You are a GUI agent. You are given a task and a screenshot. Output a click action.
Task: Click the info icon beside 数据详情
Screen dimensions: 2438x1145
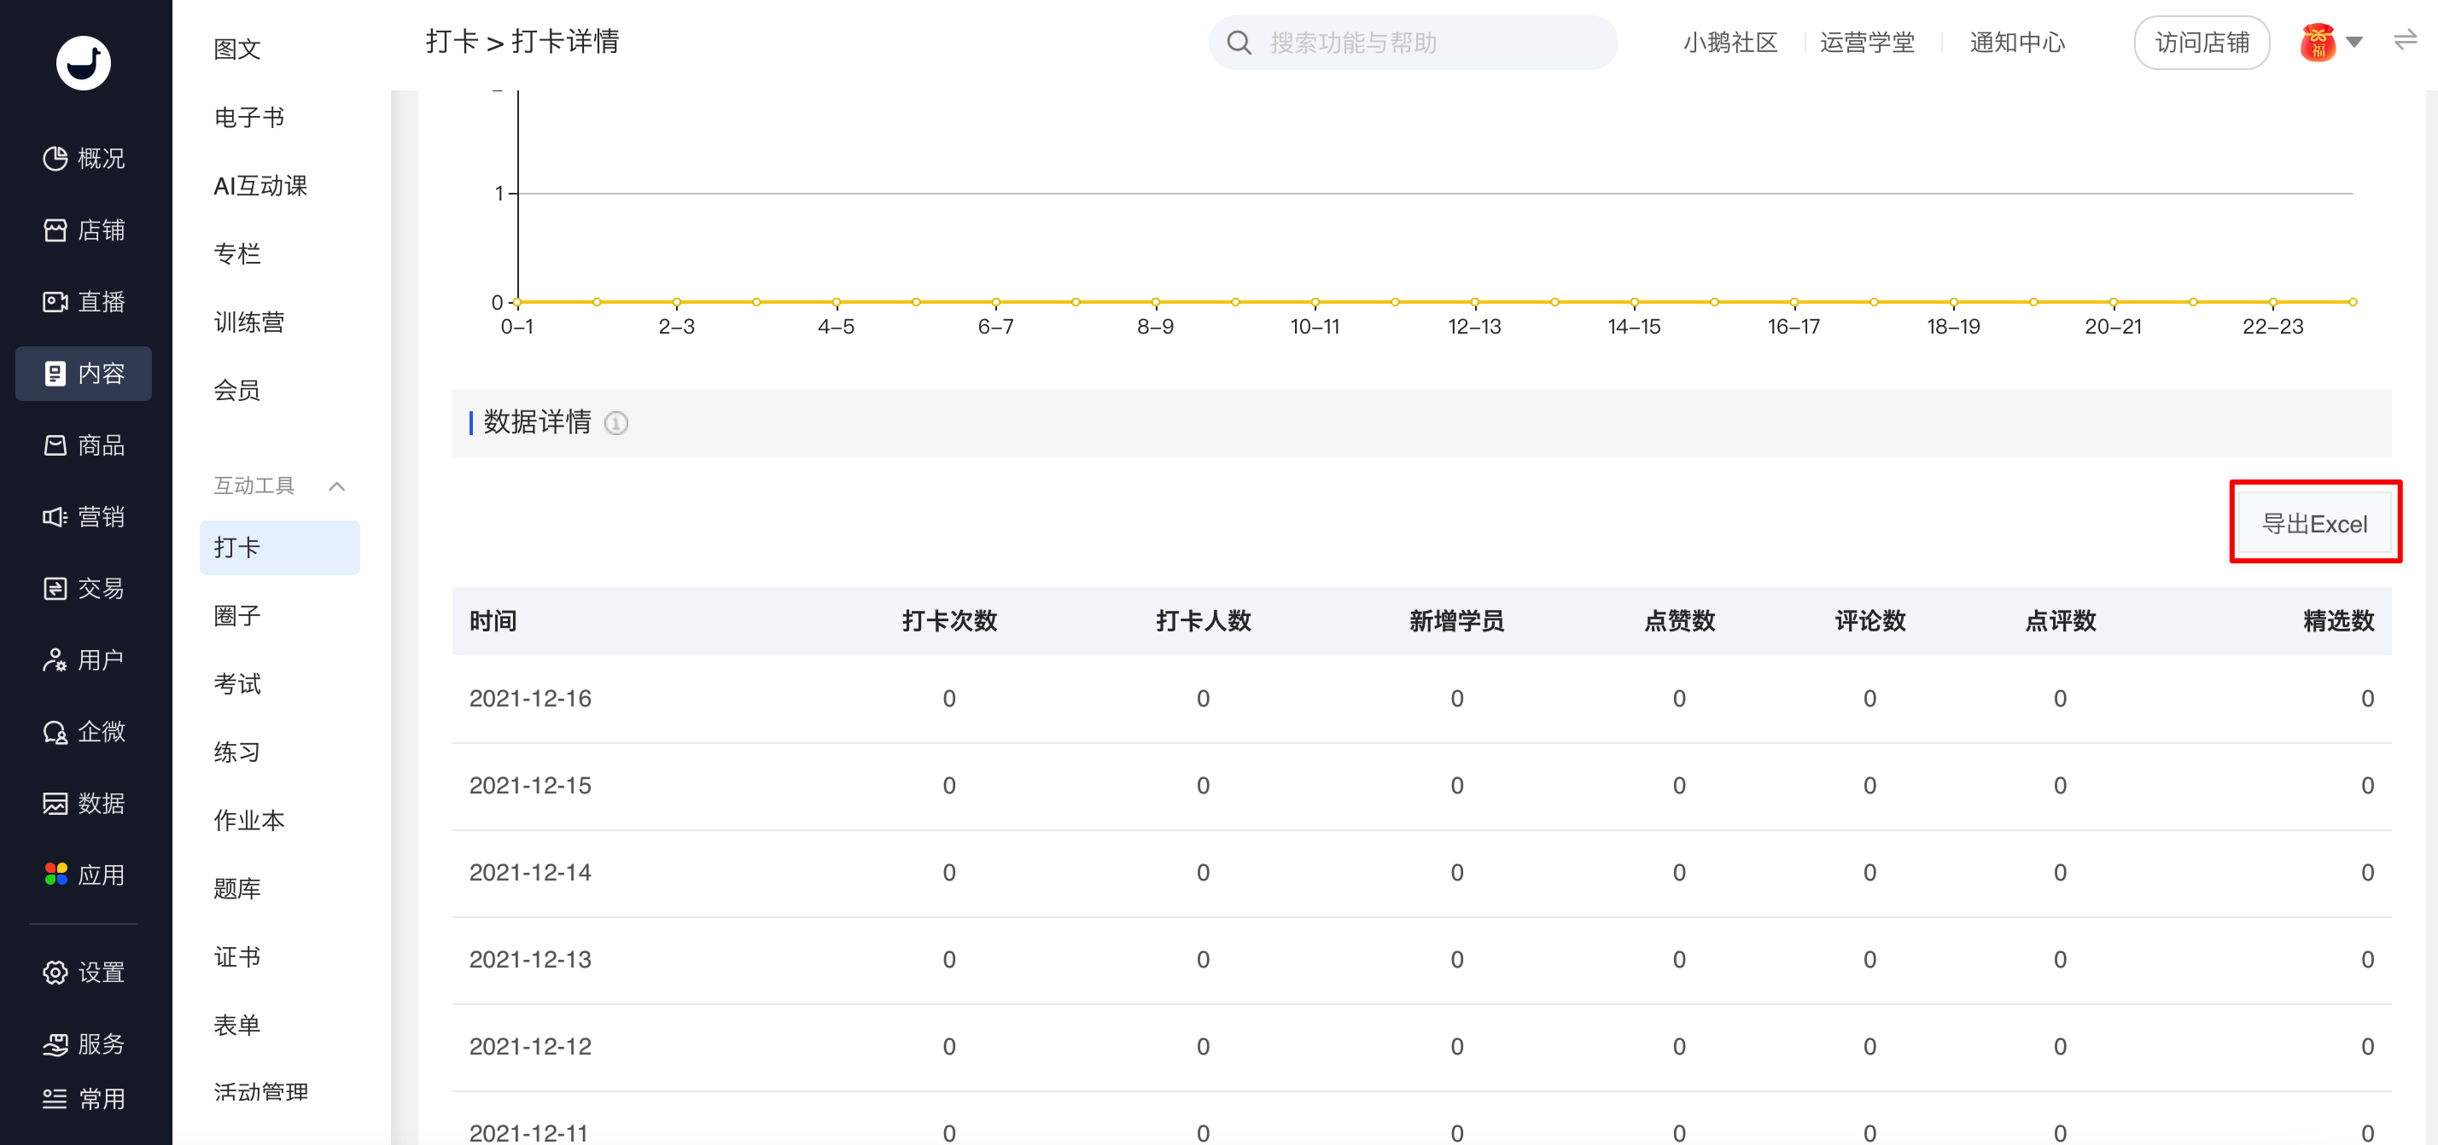[x=616, y=423]
